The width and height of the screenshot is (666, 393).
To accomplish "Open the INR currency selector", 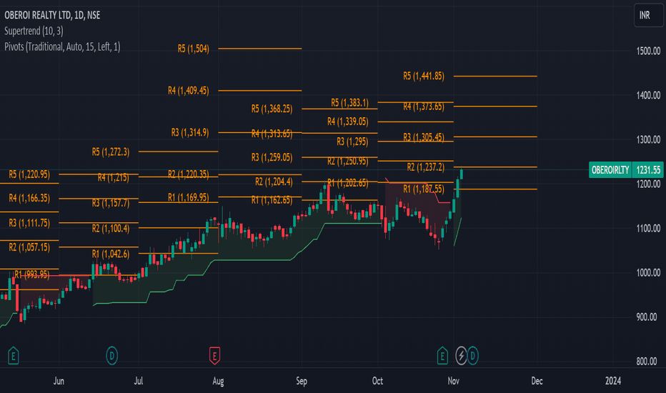I will coord(648,15).
